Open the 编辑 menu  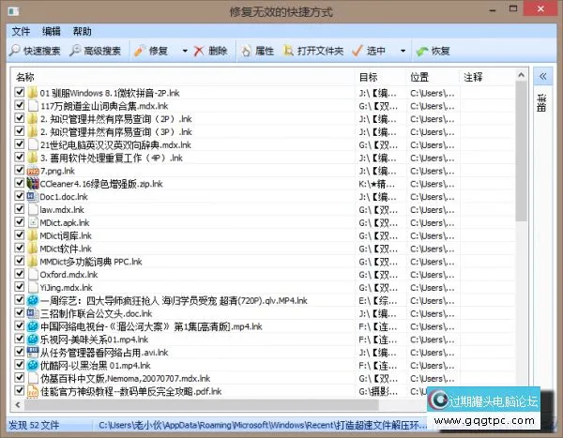click(x=52, y=32)
